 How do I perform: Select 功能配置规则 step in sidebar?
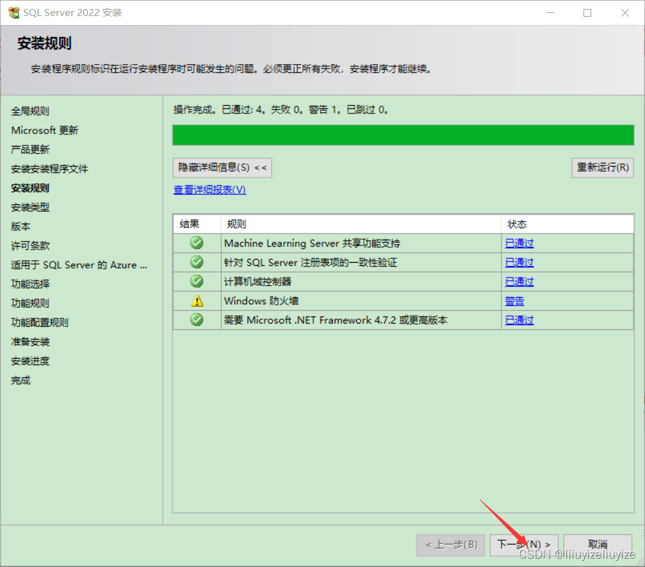pyautogui.click(x=40, y=323)
